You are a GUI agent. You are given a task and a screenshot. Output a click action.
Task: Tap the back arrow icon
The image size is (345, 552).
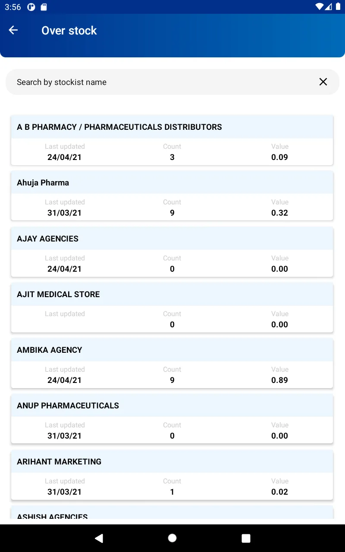(13, 30)
